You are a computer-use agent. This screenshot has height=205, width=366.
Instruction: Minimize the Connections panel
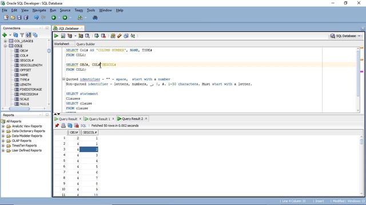47,28
